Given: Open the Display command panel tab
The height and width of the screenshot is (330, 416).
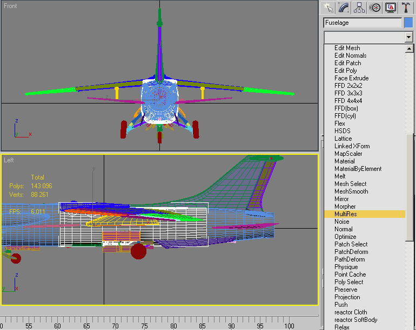Looking at the screenshot, I should (x=391, y=8).
